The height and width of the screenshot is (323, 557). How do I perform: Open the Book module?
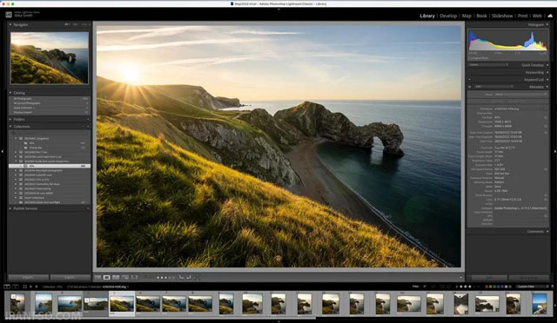point(481,16)
